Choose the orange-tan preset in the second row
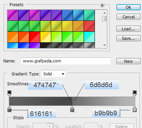 coord(79,26)
